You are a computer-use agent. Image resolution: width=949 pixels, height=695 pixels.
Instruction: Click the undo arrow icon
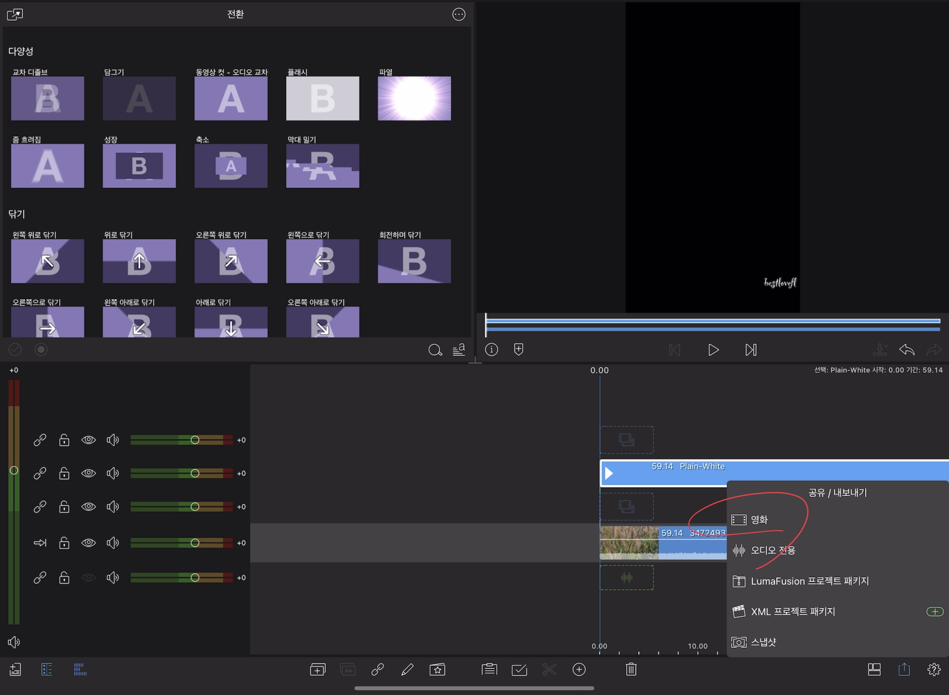[x=907, y=350]
